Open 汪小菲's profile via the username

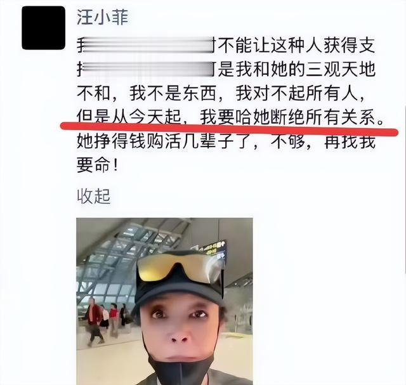[x=103, y=18]
